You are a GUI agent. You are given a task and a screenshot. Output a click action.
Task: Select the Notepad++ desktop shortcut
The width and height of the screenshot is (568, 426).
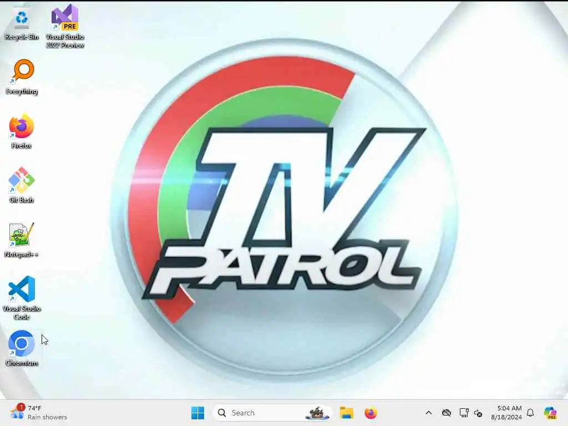tap(22, 240)
